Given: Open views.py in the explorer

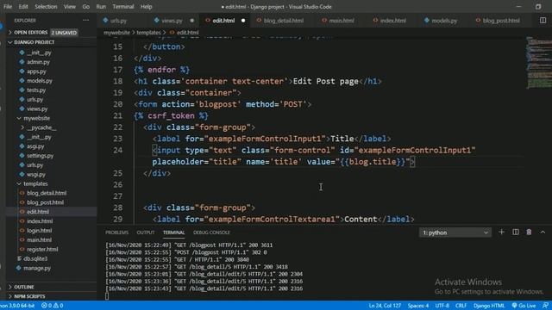Looking at the screenshot, I should click(37, 109).
